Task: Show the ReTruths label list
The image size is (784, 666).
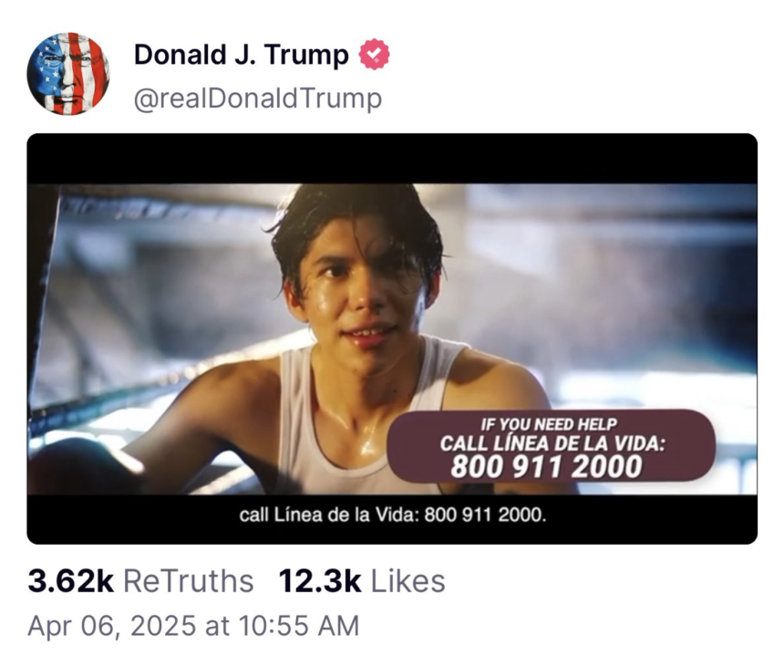Action: [188, 581]
